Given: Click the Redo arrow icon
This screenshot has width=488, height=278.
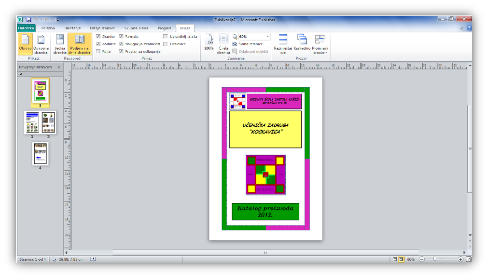Looking at the screenshot, I should click(x=47, y=20).
